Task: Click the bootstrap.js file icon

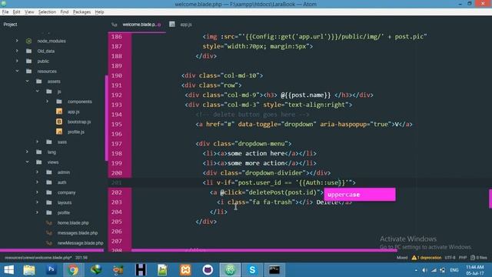Action: (x=59, y=122)
